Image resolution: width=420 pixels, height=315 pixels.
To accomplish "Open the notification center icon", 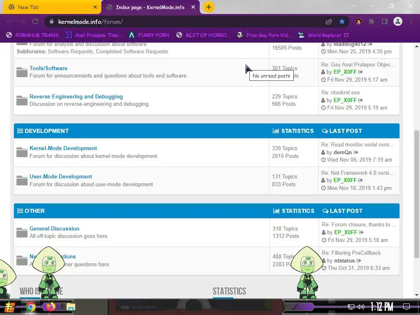I will click(406, 307).
